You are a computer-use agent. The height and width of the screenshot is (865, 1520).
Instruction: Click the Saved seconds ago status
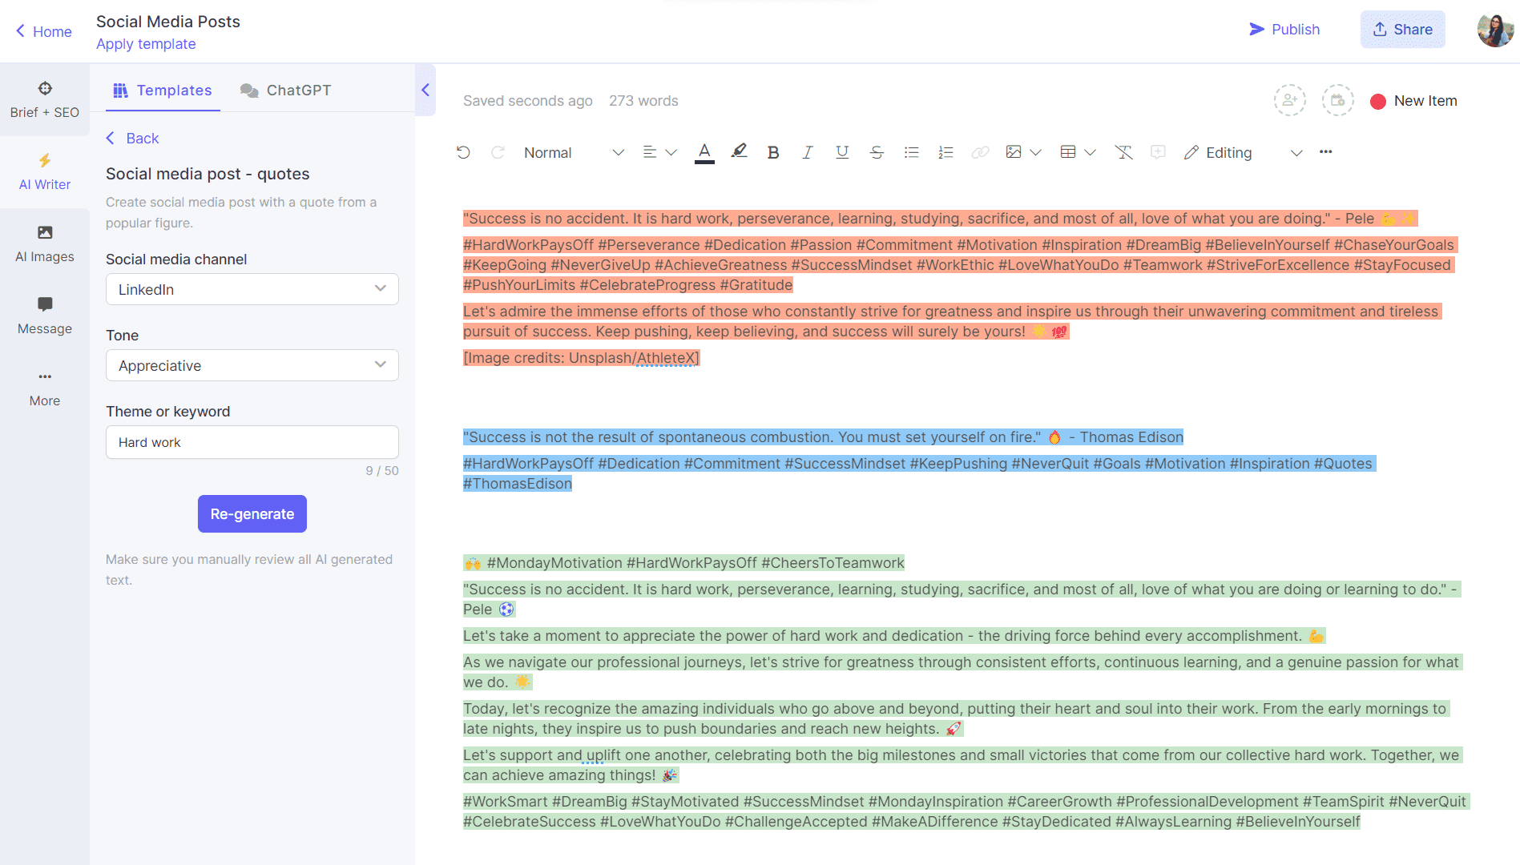point(528,101)
